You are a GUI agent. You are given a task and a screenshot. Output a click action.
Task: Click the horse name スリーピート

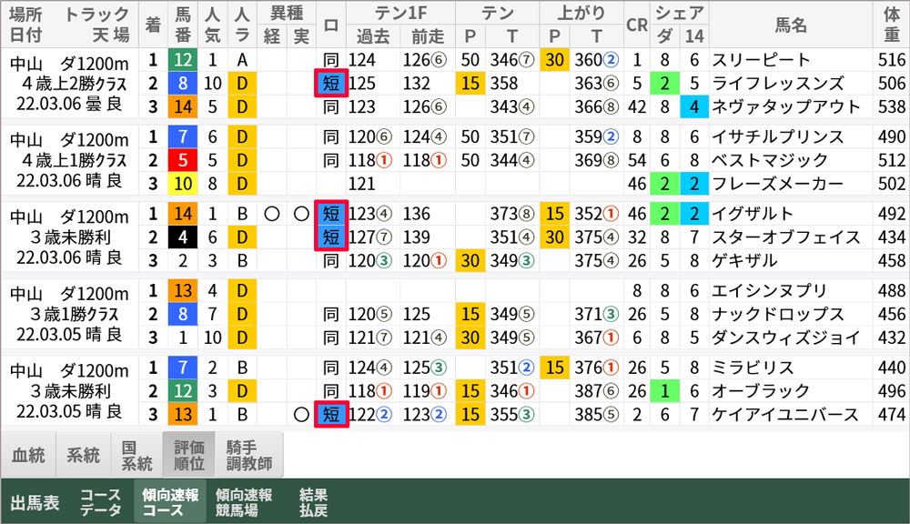tap(761, 60)
